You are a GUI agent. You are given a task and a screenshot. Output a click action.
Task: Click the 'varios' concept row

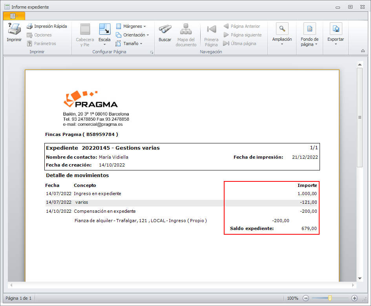(82, 202)
